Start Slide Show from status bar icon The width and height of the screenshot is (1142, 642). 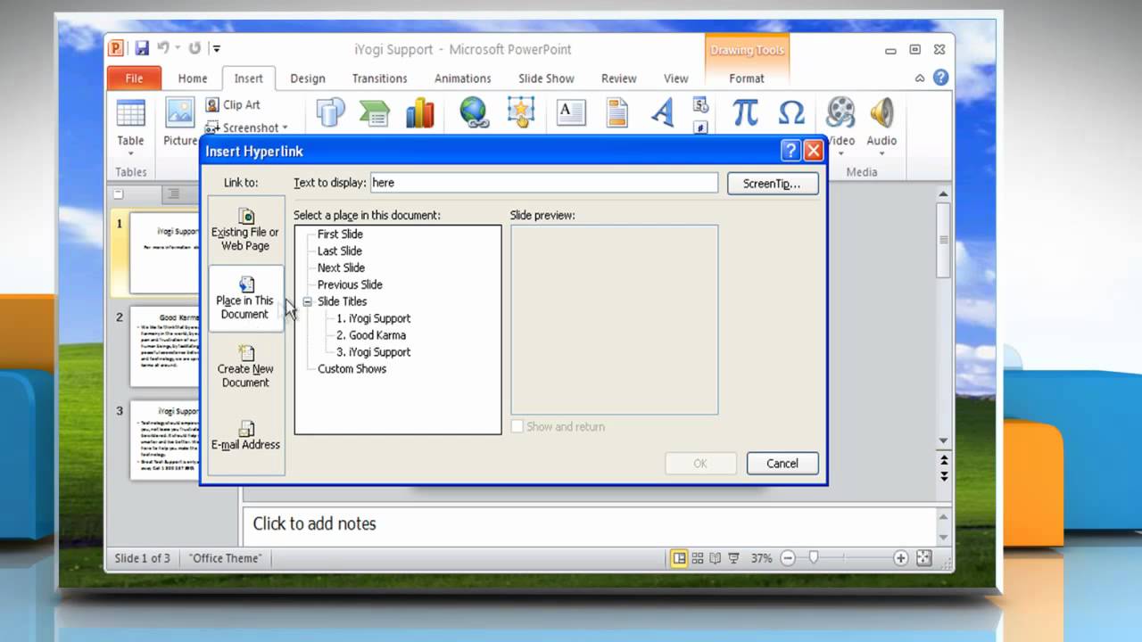pyautogui.click(x=733, y=558)
